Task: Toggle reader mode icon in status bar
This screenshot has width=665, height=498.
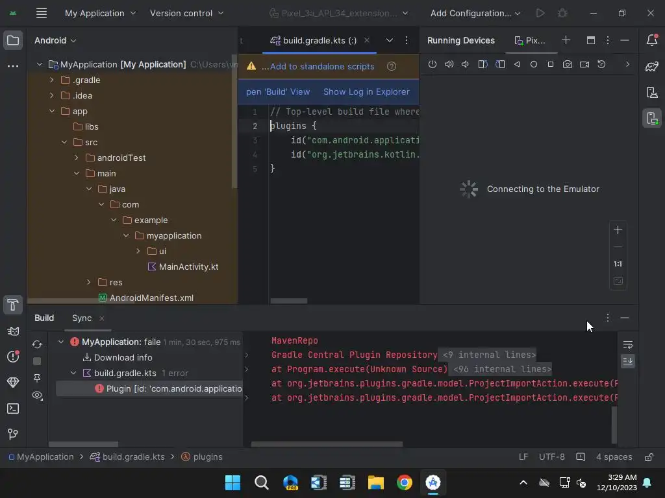Action: click(581, 457)
